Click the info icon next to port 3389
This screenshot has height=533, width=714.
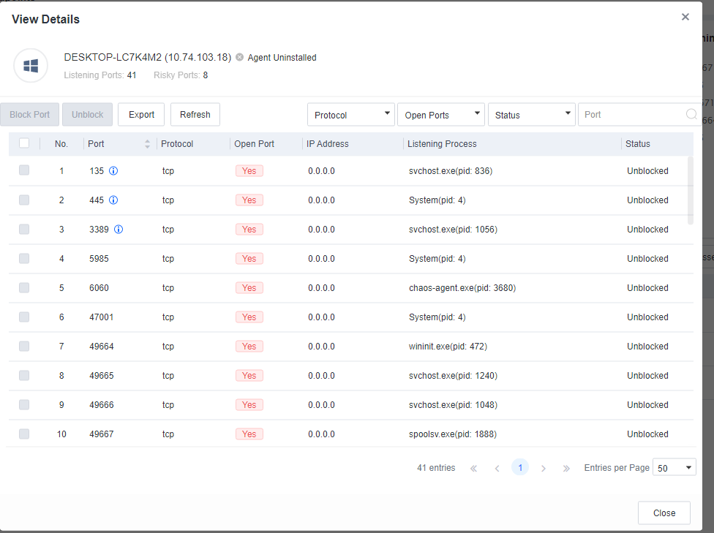[x=119, y=230]
